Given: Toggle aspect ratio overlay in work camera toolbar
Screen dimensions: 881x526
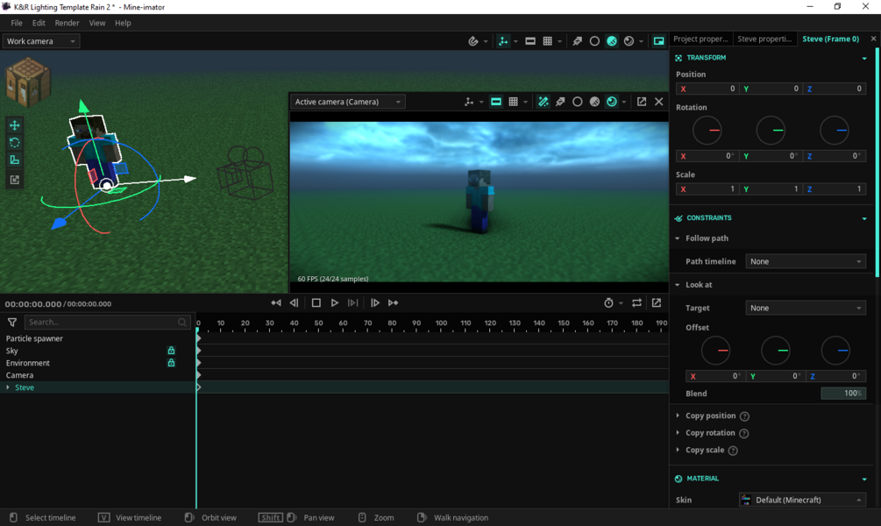Looking at the screenshot, I should (x=529, y=41).
